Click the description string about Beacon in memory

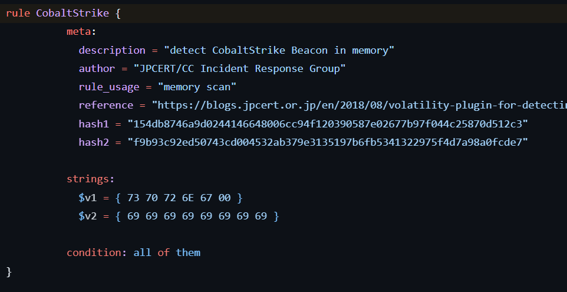point(279,50)
